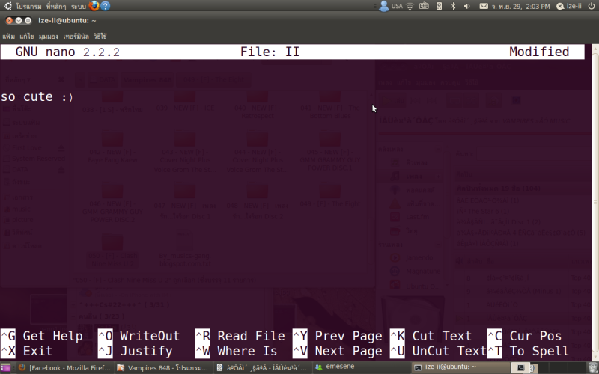Click the user presence icon in panel
The image size is (599, 374).
click(x=383, y=6)
